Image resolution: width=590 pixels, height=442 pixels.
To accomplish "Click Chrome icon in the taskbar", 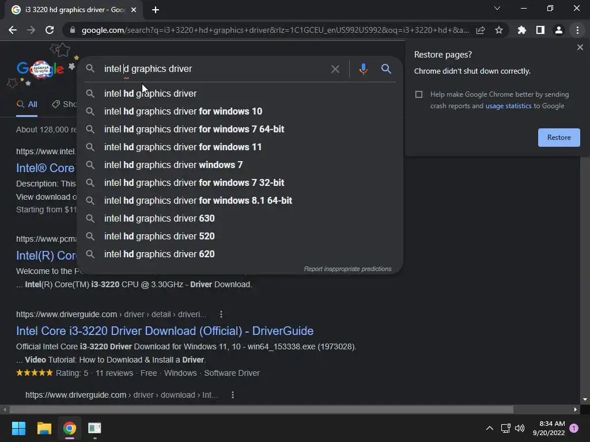I will coord(70,428).
